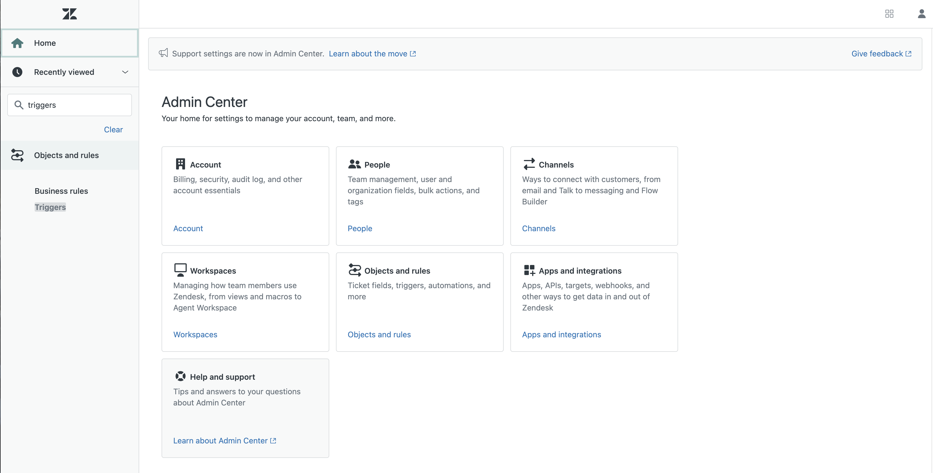Open Objects and rules card link
The image size is (933, 473).
pyautogui.click(x=379, y=335)
